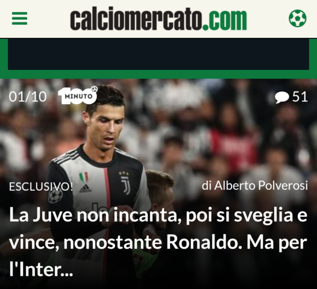Image resolution: width=317 pixels, height=289 pixels.
Task: Click the 01/10 date label
Action: (28, 96)
